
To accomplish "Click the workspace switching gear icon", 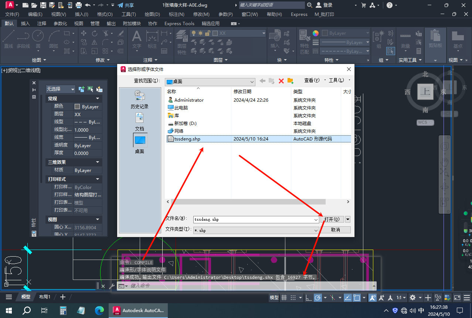I will [x=413, y=298].
